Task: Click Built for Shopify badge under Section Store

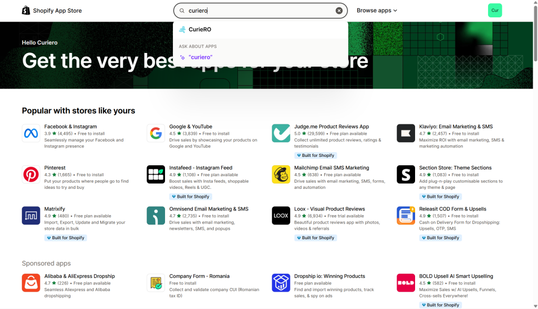Action: (x=440, y=197)
